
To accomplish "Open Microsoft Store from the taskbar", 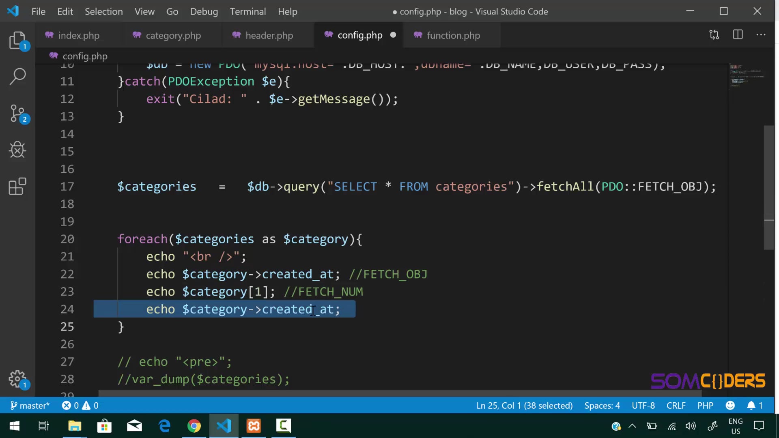I will coord(104,426).
